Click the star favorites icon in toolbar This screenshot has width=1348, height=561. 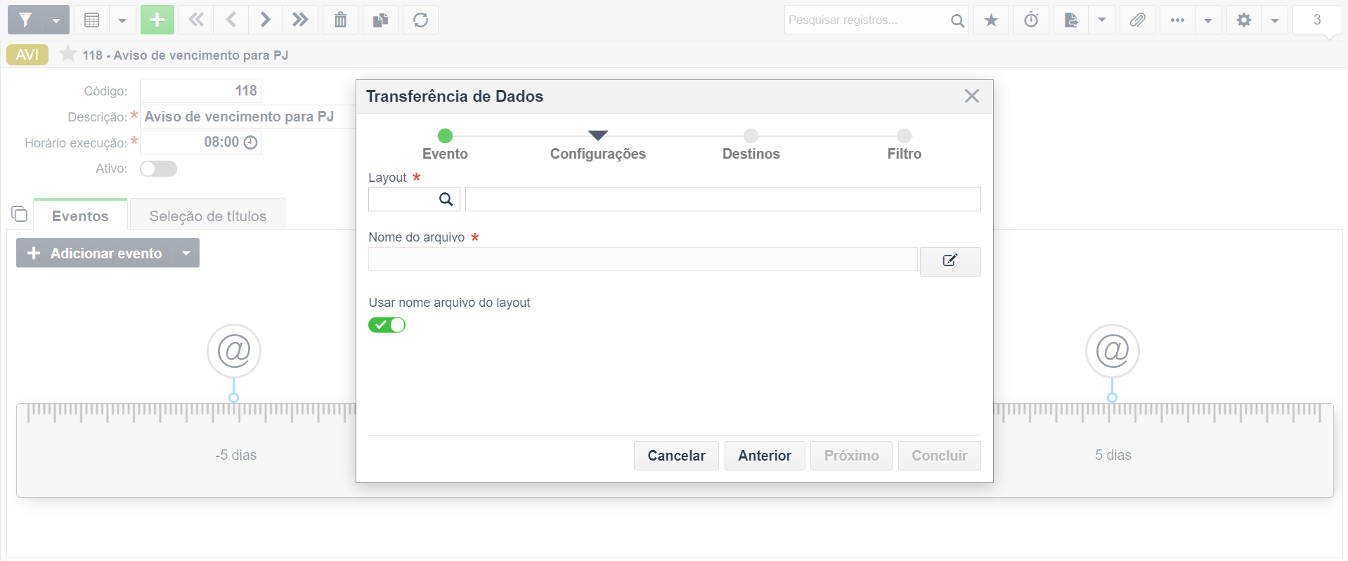991,20
